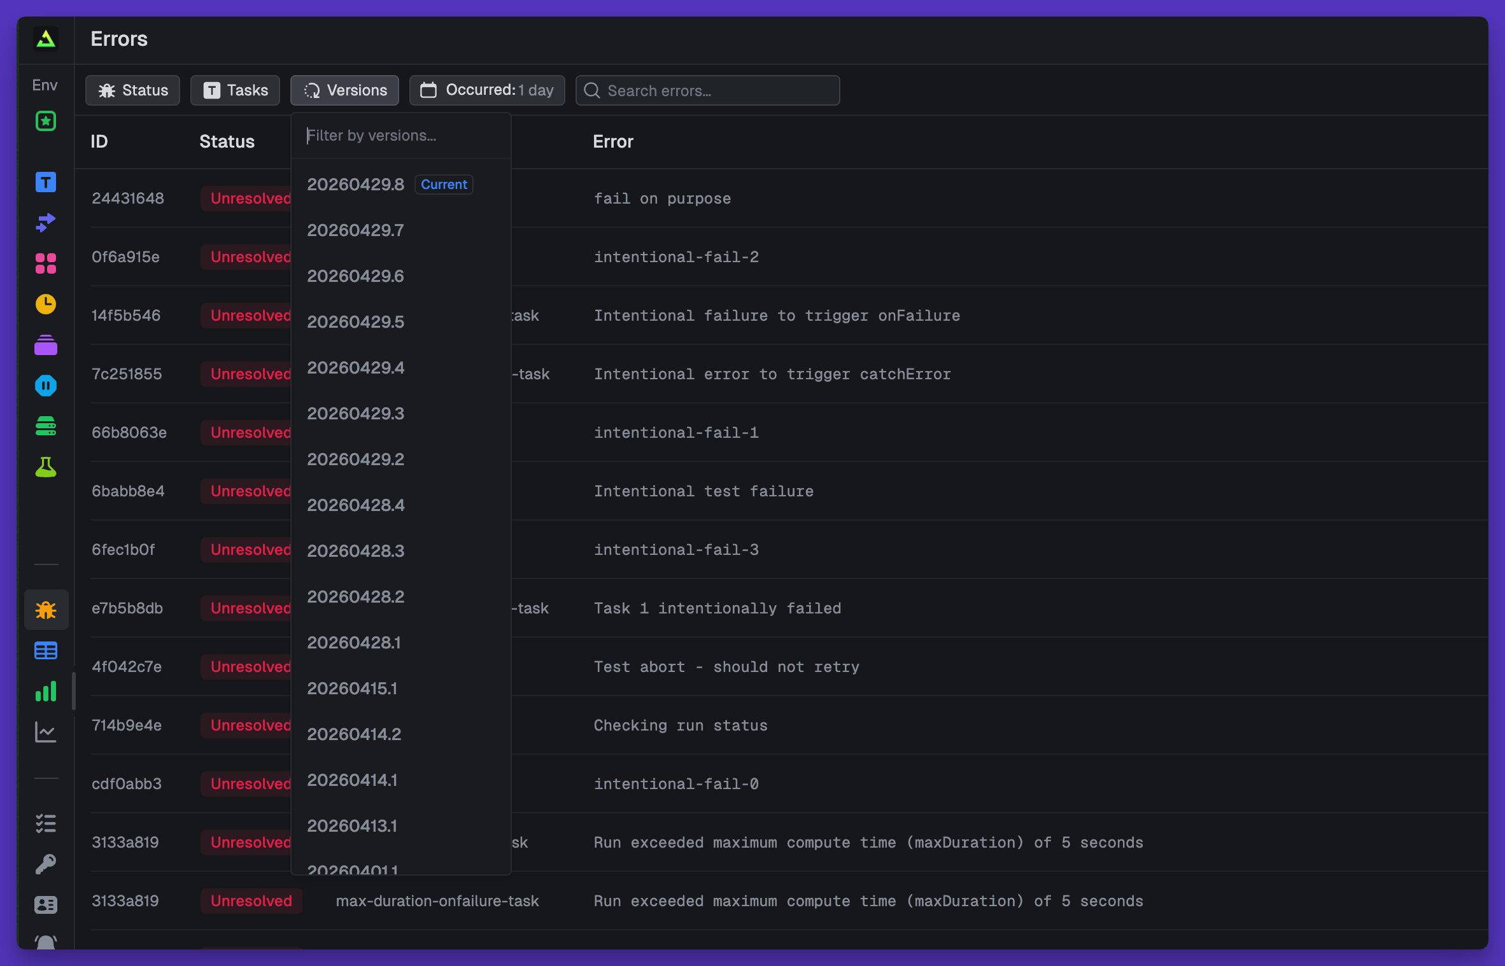Open the blue Tasks icon in sidebar
Viewport: 1505px width, 966px height.
[45, 183]
